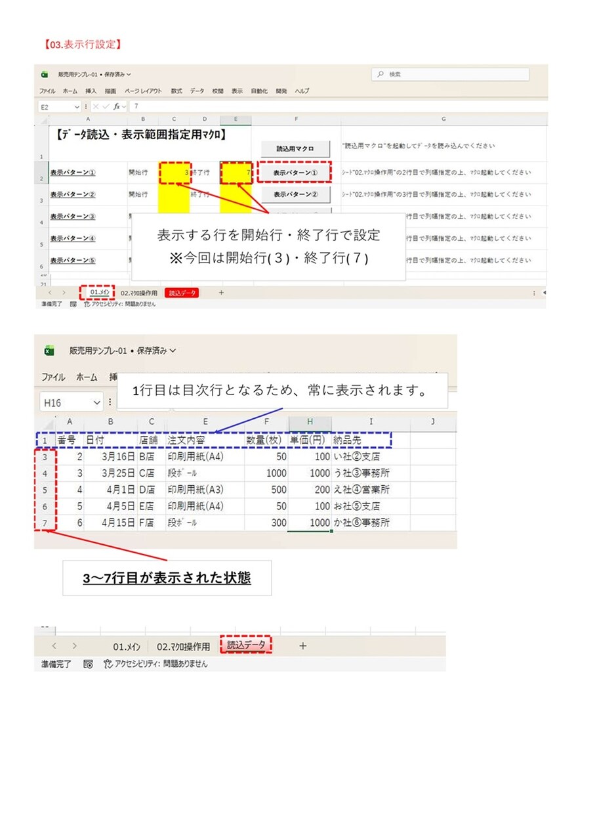Open 挿入 menu in the E2 window
The width and height of the screenshot is (597, 814).
pyautogui.click(x=91, y=91)
